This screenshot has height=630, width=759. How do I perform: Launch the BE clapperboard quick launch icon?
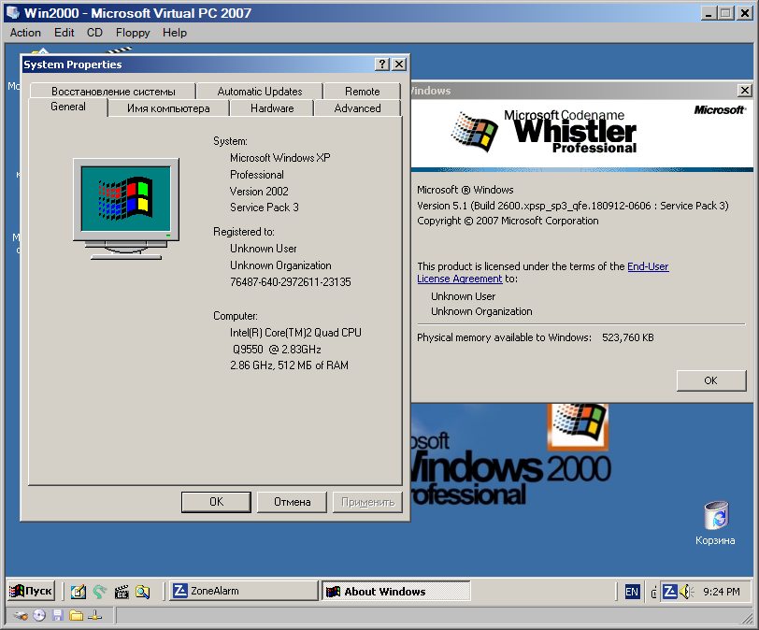121,592
